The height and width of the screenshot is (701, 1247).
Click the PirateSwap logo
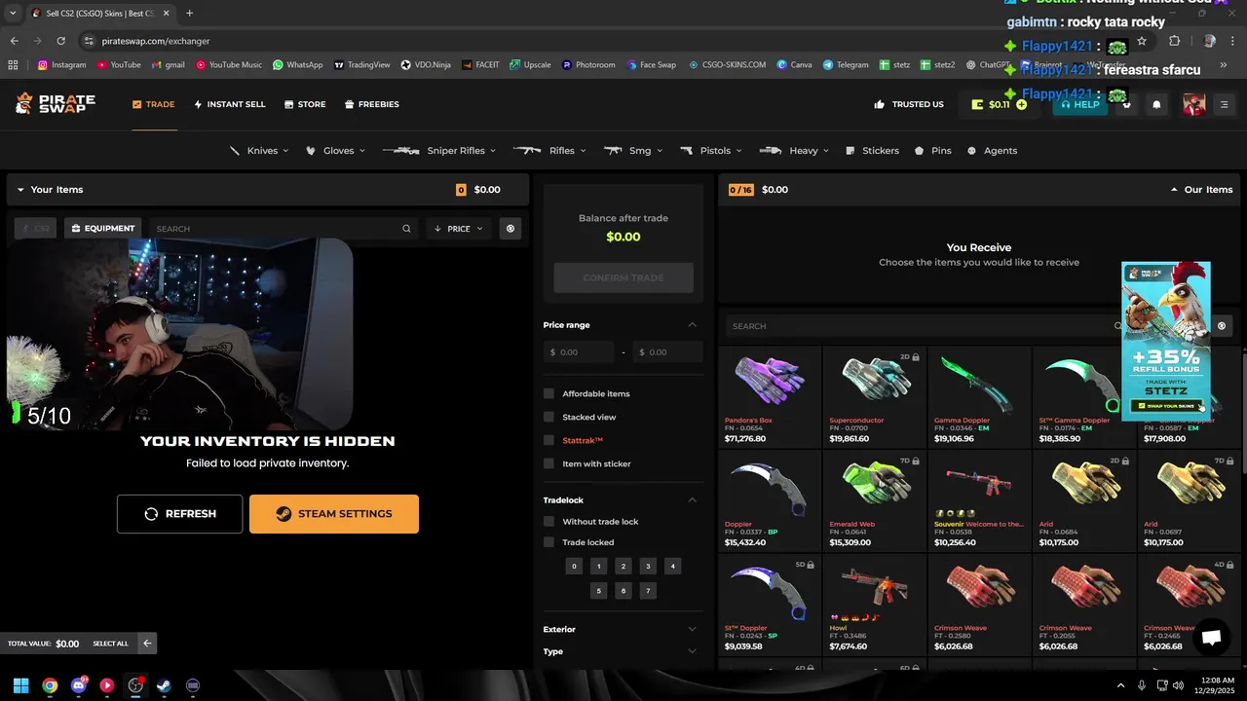coord(55,103)
